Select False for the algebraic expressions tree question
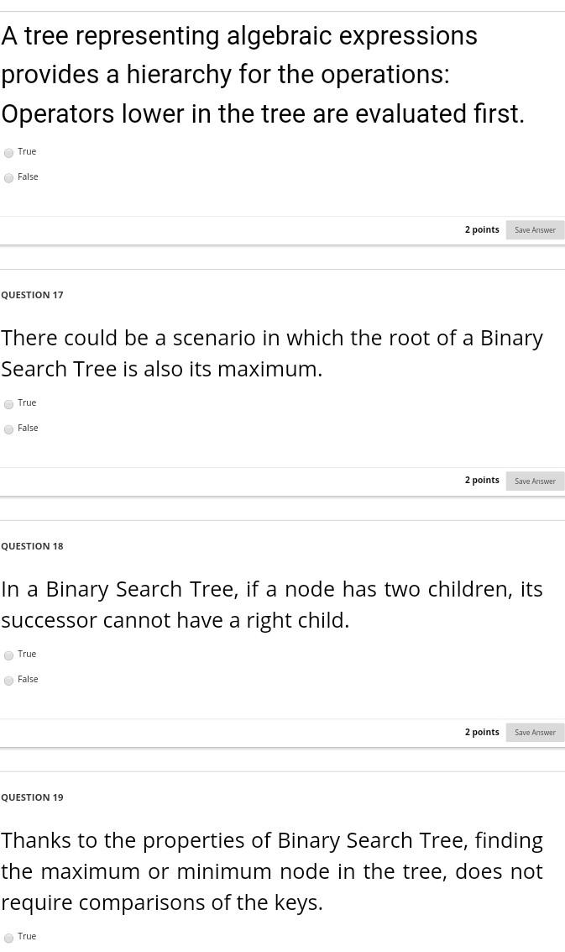This screenshot has height=952, width=565. (8, 178)
